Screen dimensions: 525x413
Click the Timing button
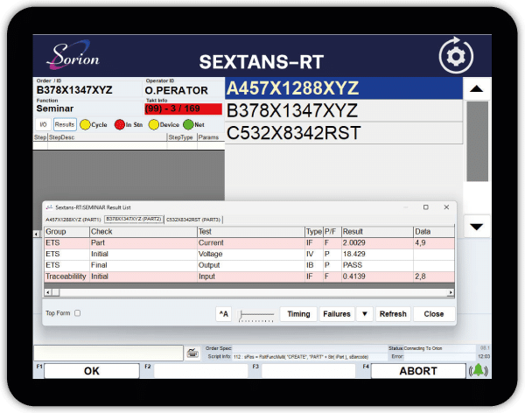(x=298, y=314)
